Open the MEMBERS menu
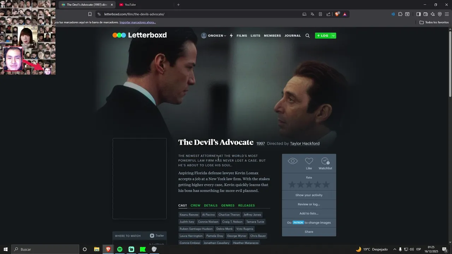The width and height of the screenshot is (452, 254). (272, 36)
